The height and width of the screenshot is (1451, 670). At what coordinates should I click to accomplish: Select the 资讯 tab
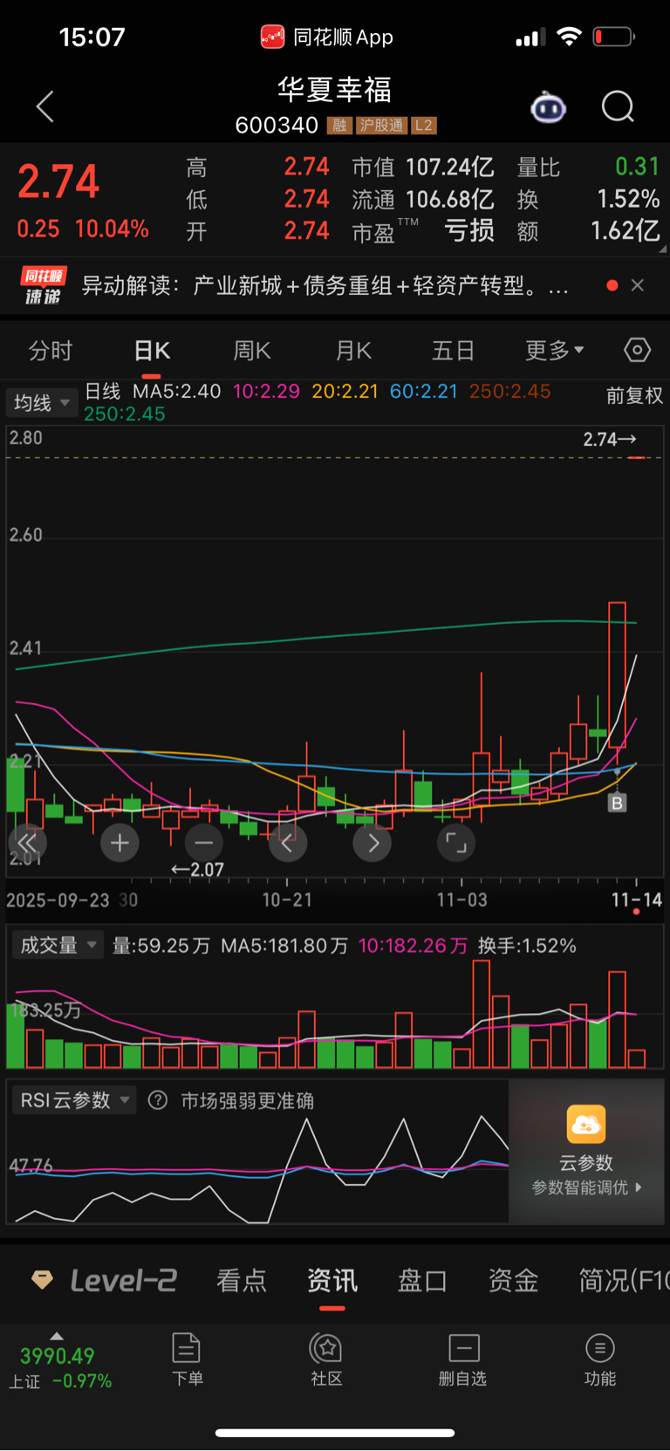point(332,1280)
